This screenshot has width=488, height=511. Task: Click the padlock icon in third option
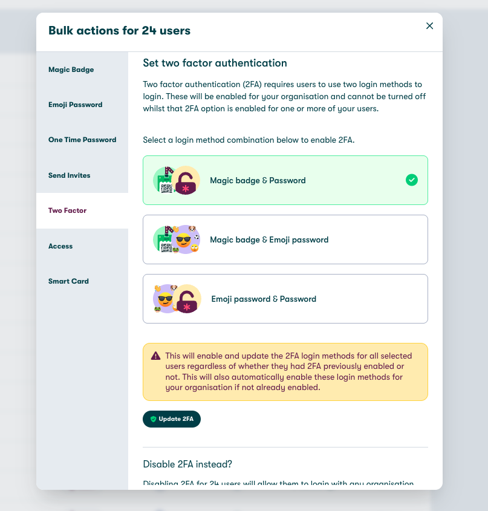pos(187,299)
